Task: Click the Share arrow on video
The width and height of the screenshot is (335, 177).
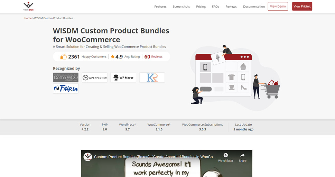Action: pos(242,155)
